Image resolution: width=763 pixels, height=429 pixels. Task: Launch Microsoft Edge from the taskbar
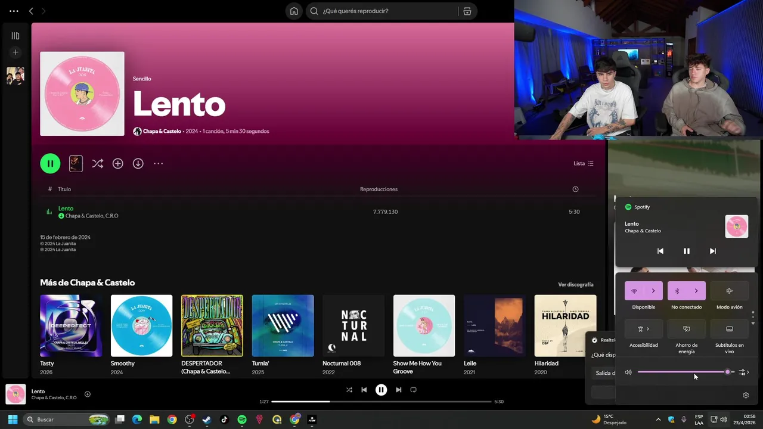click(x=137, y=419)
